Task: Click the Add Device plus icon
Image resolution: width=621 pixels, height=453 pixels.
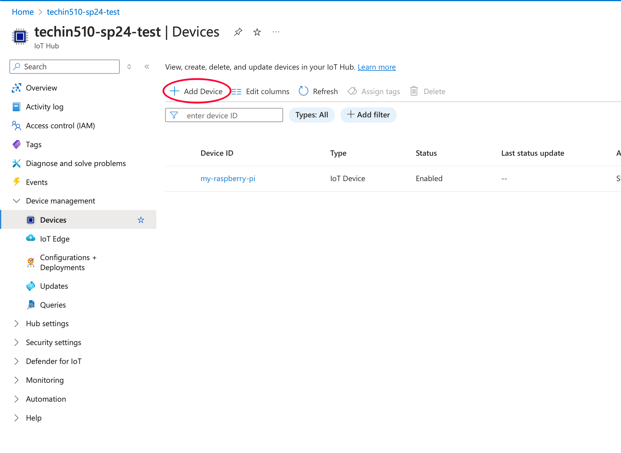Action: [x=175, y=91]
